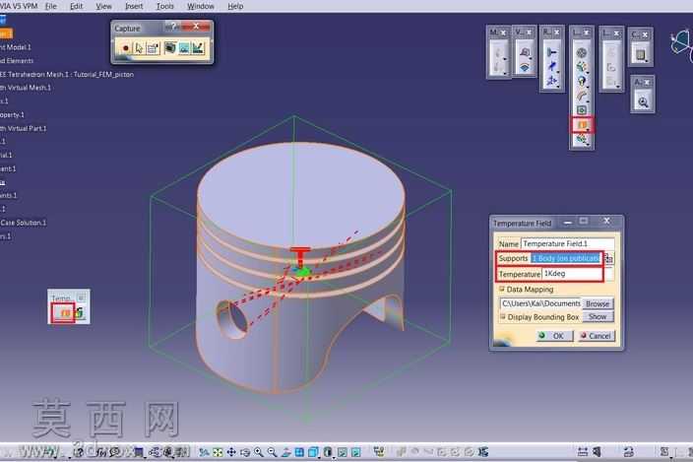This screenshot has height=462, width=693.
Task: Click the Zoom In icon in bottom toolbar
Action: pyautogui.click(x=259, y=452)
